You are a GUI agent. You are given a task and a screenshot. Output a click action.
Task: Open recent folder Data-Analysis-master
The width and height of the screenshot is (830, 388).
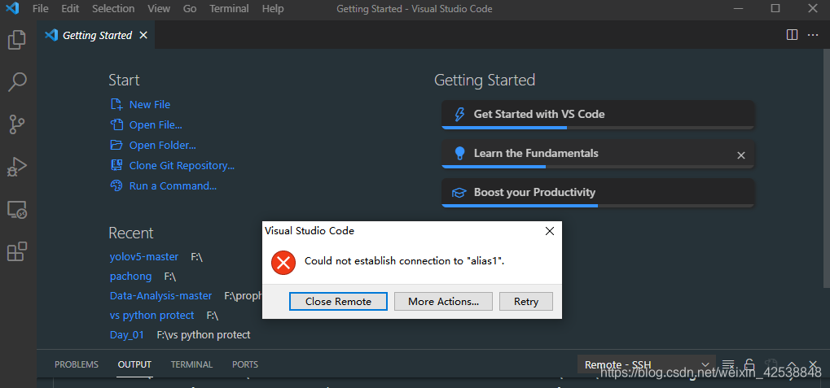pos(161,296)
